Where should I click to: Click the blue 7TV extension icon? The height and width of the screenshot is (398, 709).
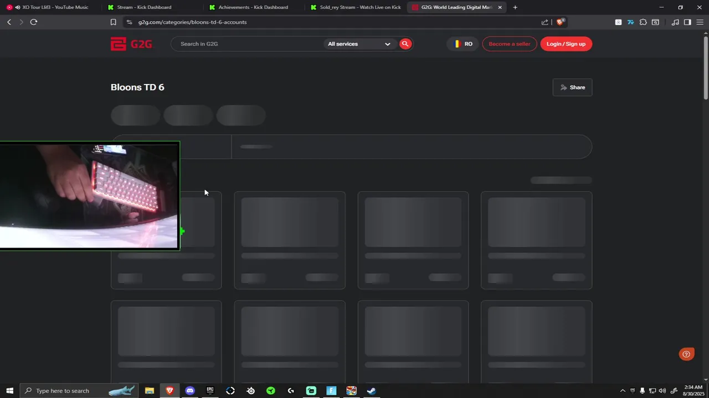click(x=630, y=22)
